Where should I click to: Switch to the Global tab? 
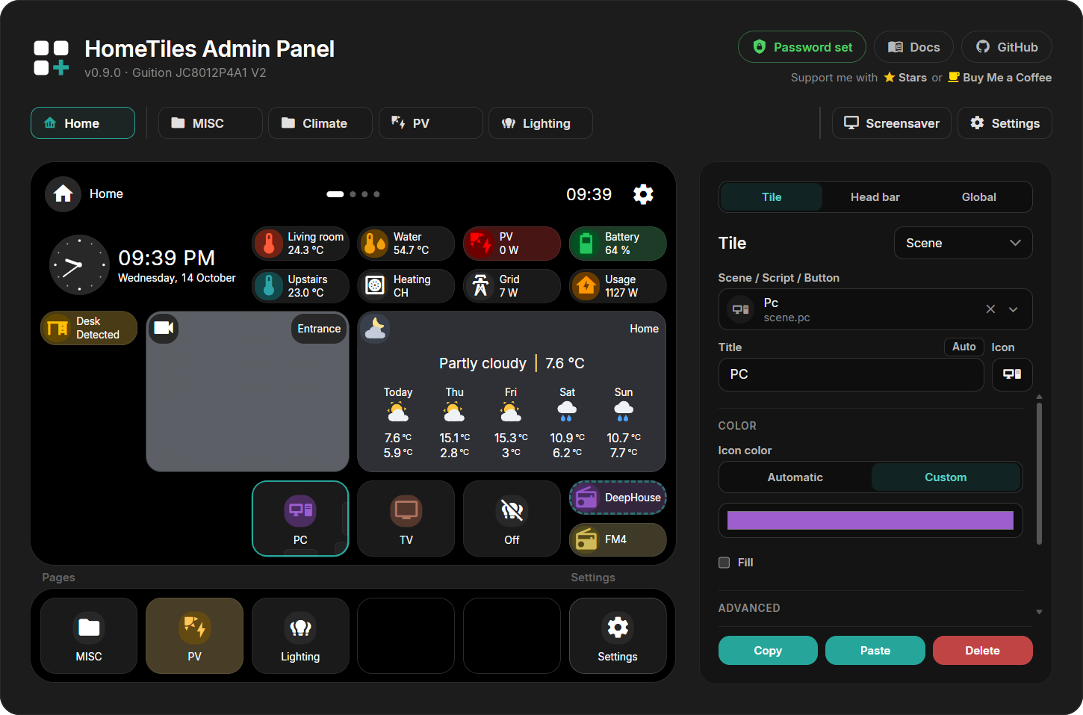point(979,197)
